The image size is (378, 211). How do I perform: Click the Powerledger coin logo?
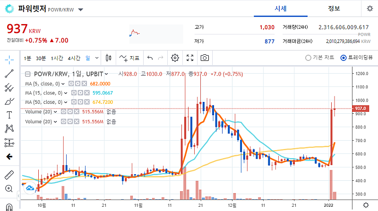pyautogui.click(x=9, y=9)
